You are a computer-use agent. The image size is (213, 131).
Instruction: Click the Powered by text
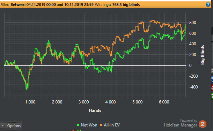pos(189,121)
